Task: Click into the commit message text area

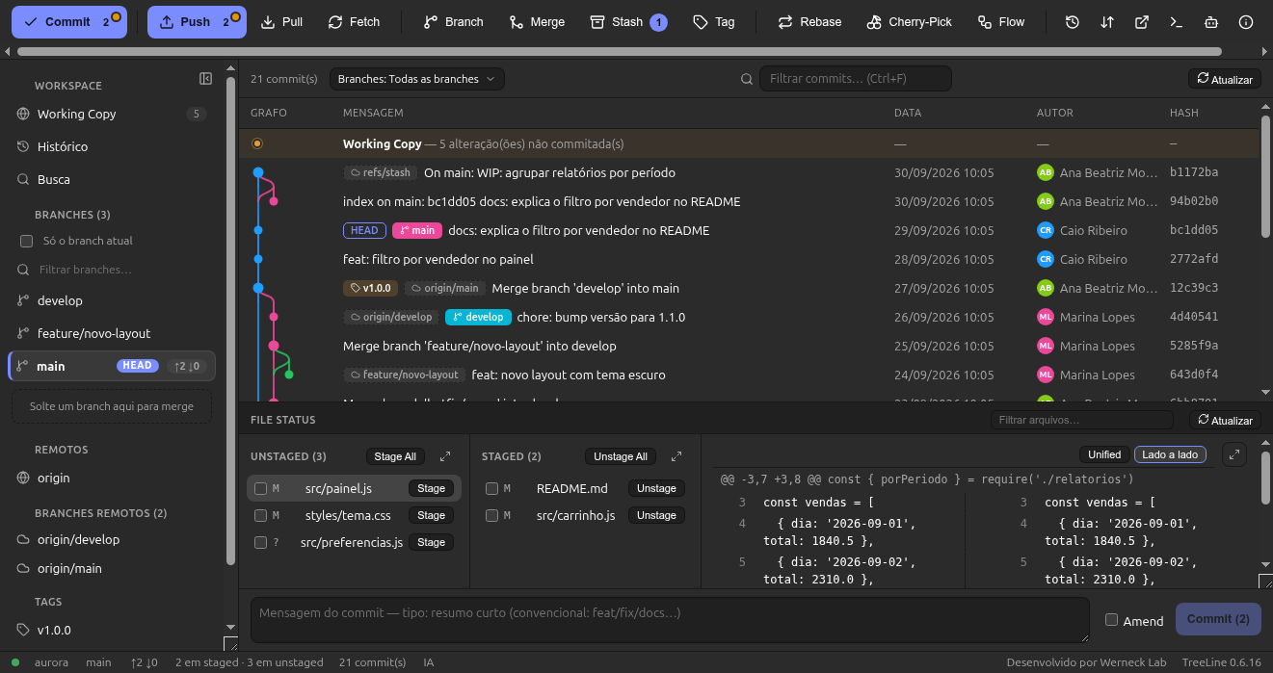Action: point(671,620)
